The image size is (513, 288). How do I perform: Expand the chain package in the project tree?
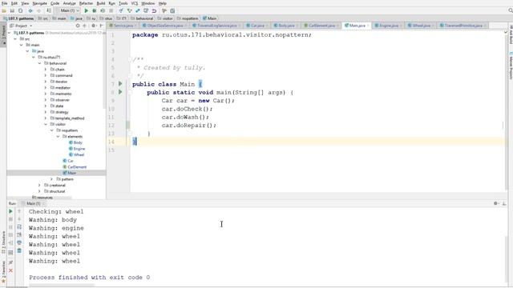[x=46, y=70]
